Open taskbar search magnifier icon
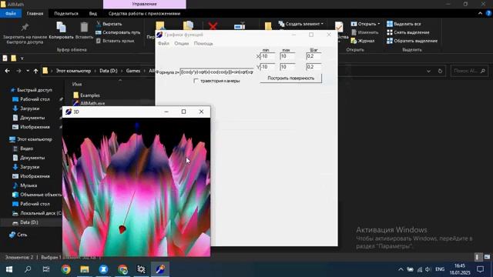The width and height of the screenshot is (493, 277). point(28,269)
